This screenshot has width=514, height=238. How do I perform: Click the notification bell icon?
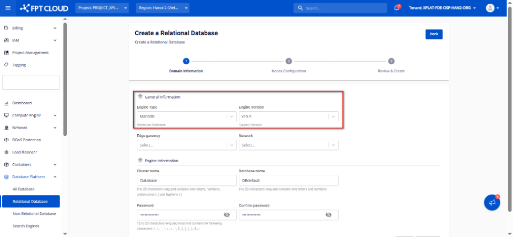click(x=397, y=8)
